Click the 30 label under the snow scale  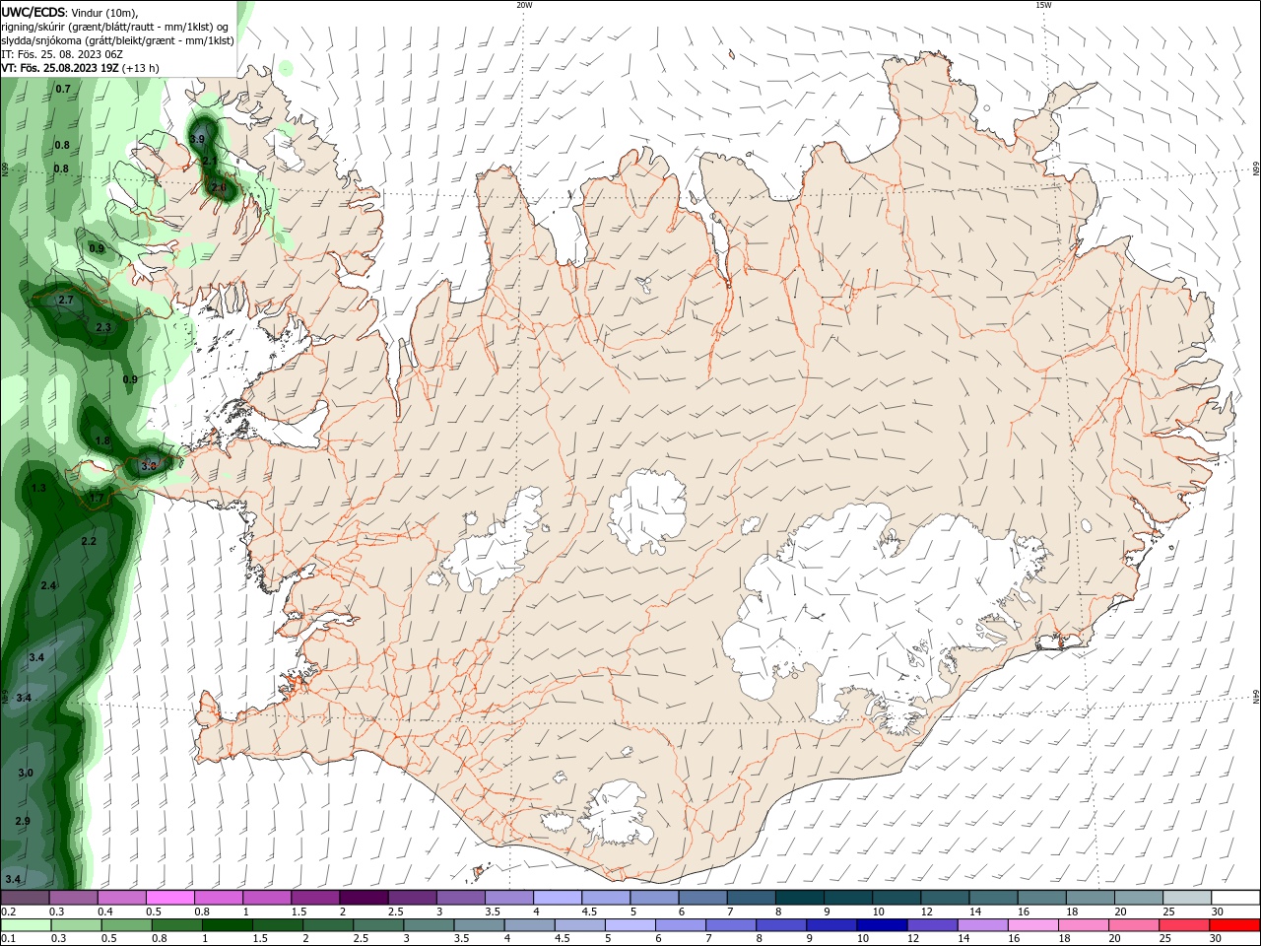tap(1218, 912)
